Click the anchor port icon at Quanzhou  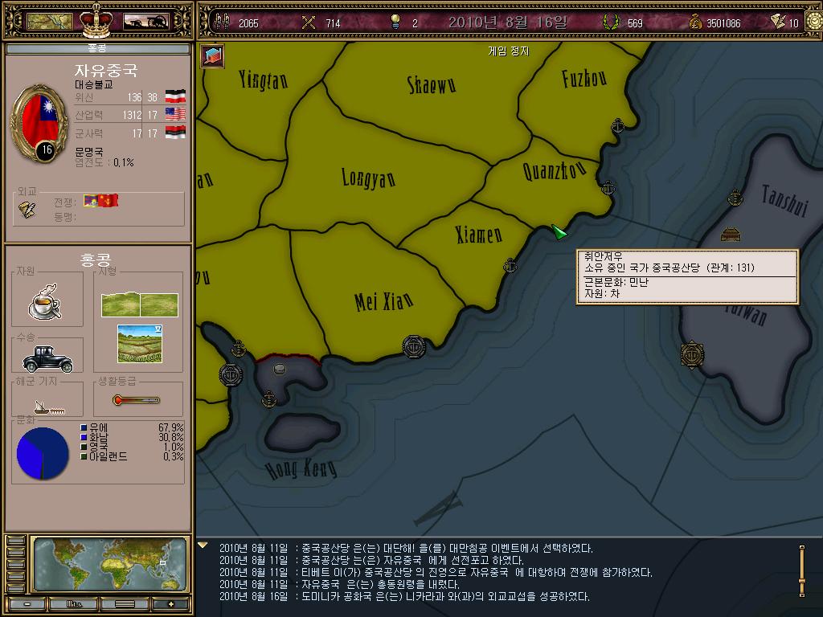coord(608,187)
